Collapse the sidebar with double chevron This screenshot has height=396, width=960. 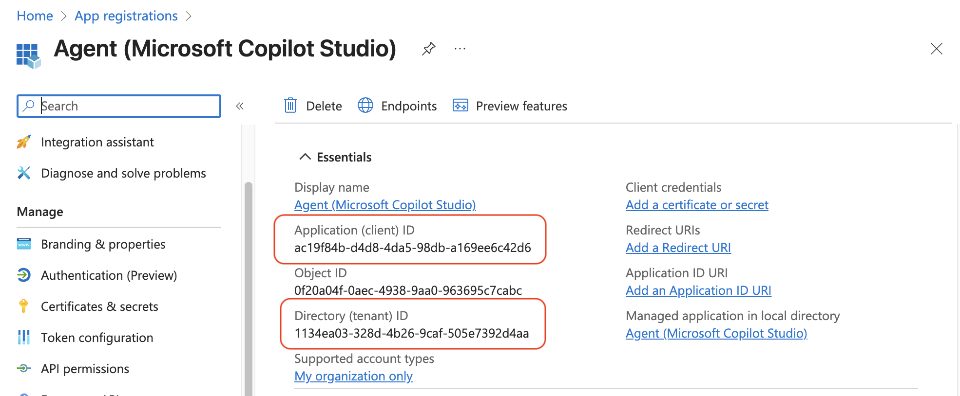pos(240,106)
